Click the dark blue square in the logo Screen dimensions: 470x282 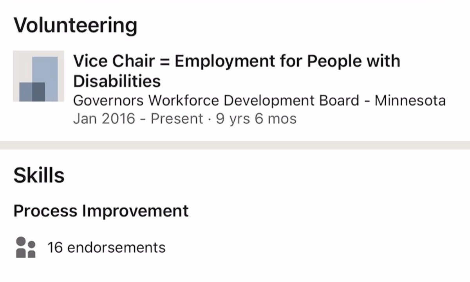(32, 91)
